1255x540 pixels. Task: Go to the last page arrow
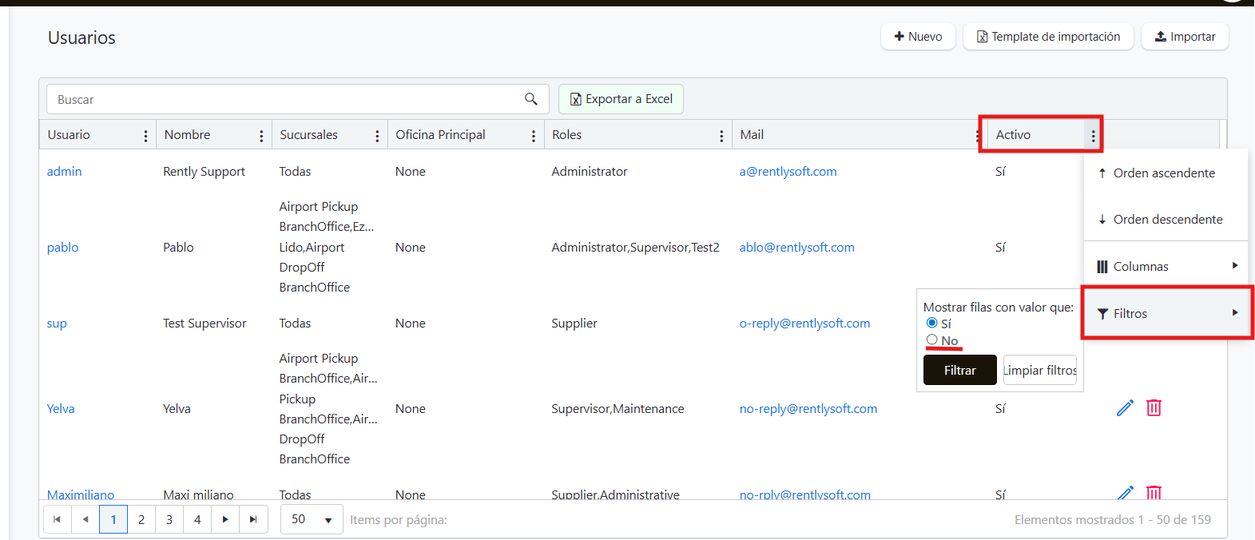[x=253, y=519]
